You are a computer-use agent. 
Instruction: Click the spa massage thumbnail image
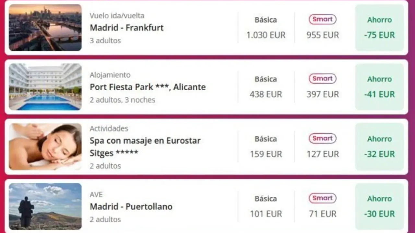click(45, 147)
